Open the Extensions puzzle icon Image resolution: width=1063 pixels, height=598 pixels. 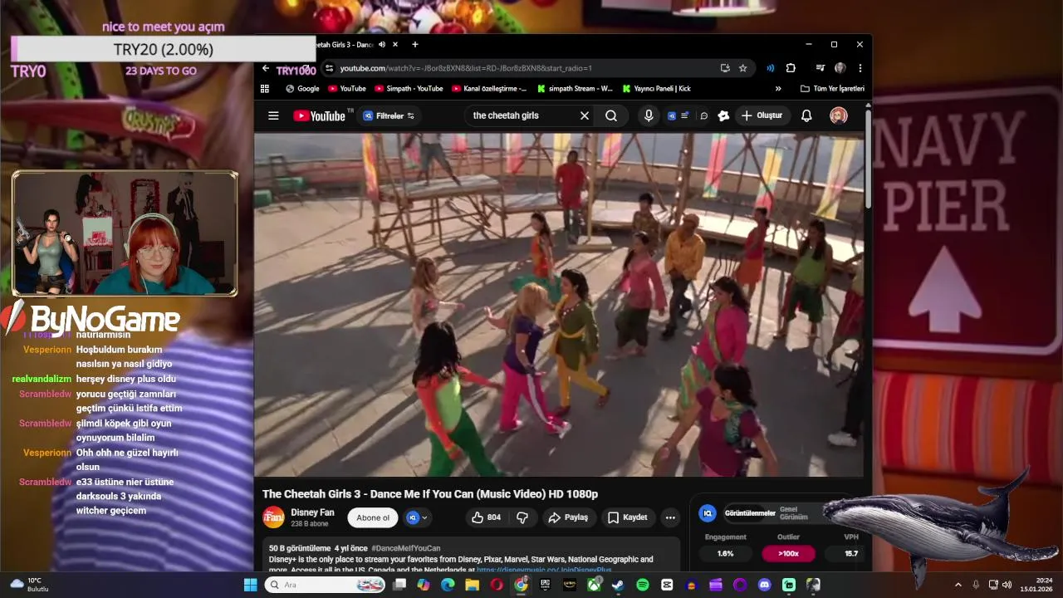(791, 68)
